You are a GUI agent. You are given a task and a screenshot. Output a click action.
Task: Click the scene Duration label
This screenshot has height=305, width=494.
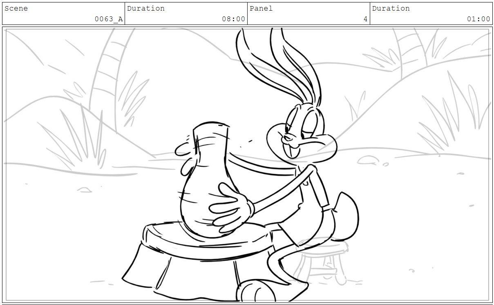point(146,8)
